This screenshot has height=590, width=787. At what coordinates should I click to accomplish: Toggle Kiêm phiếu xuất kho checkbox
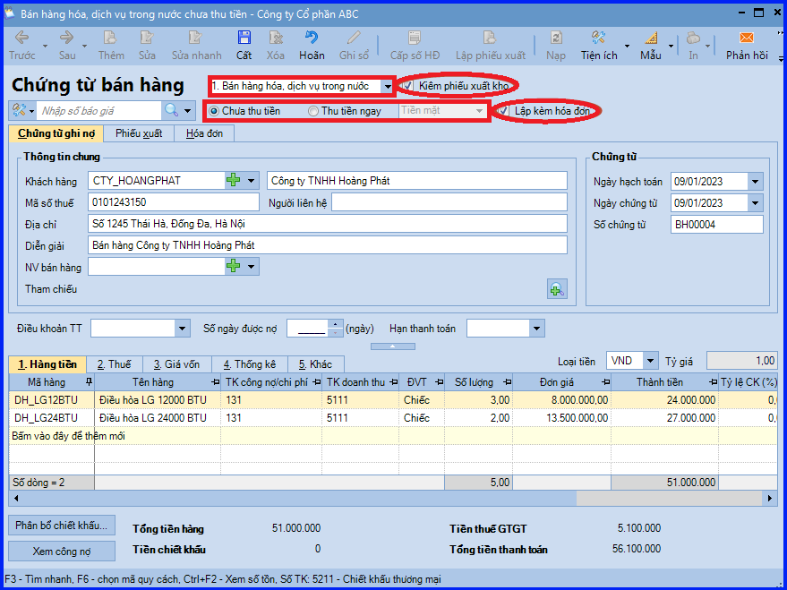point(407,86)
